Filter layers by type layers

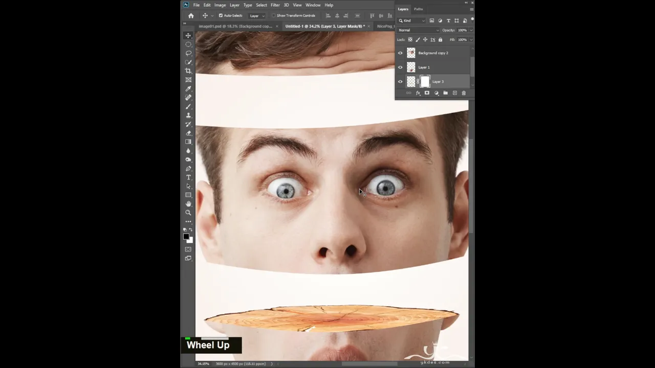click(448, 20)
